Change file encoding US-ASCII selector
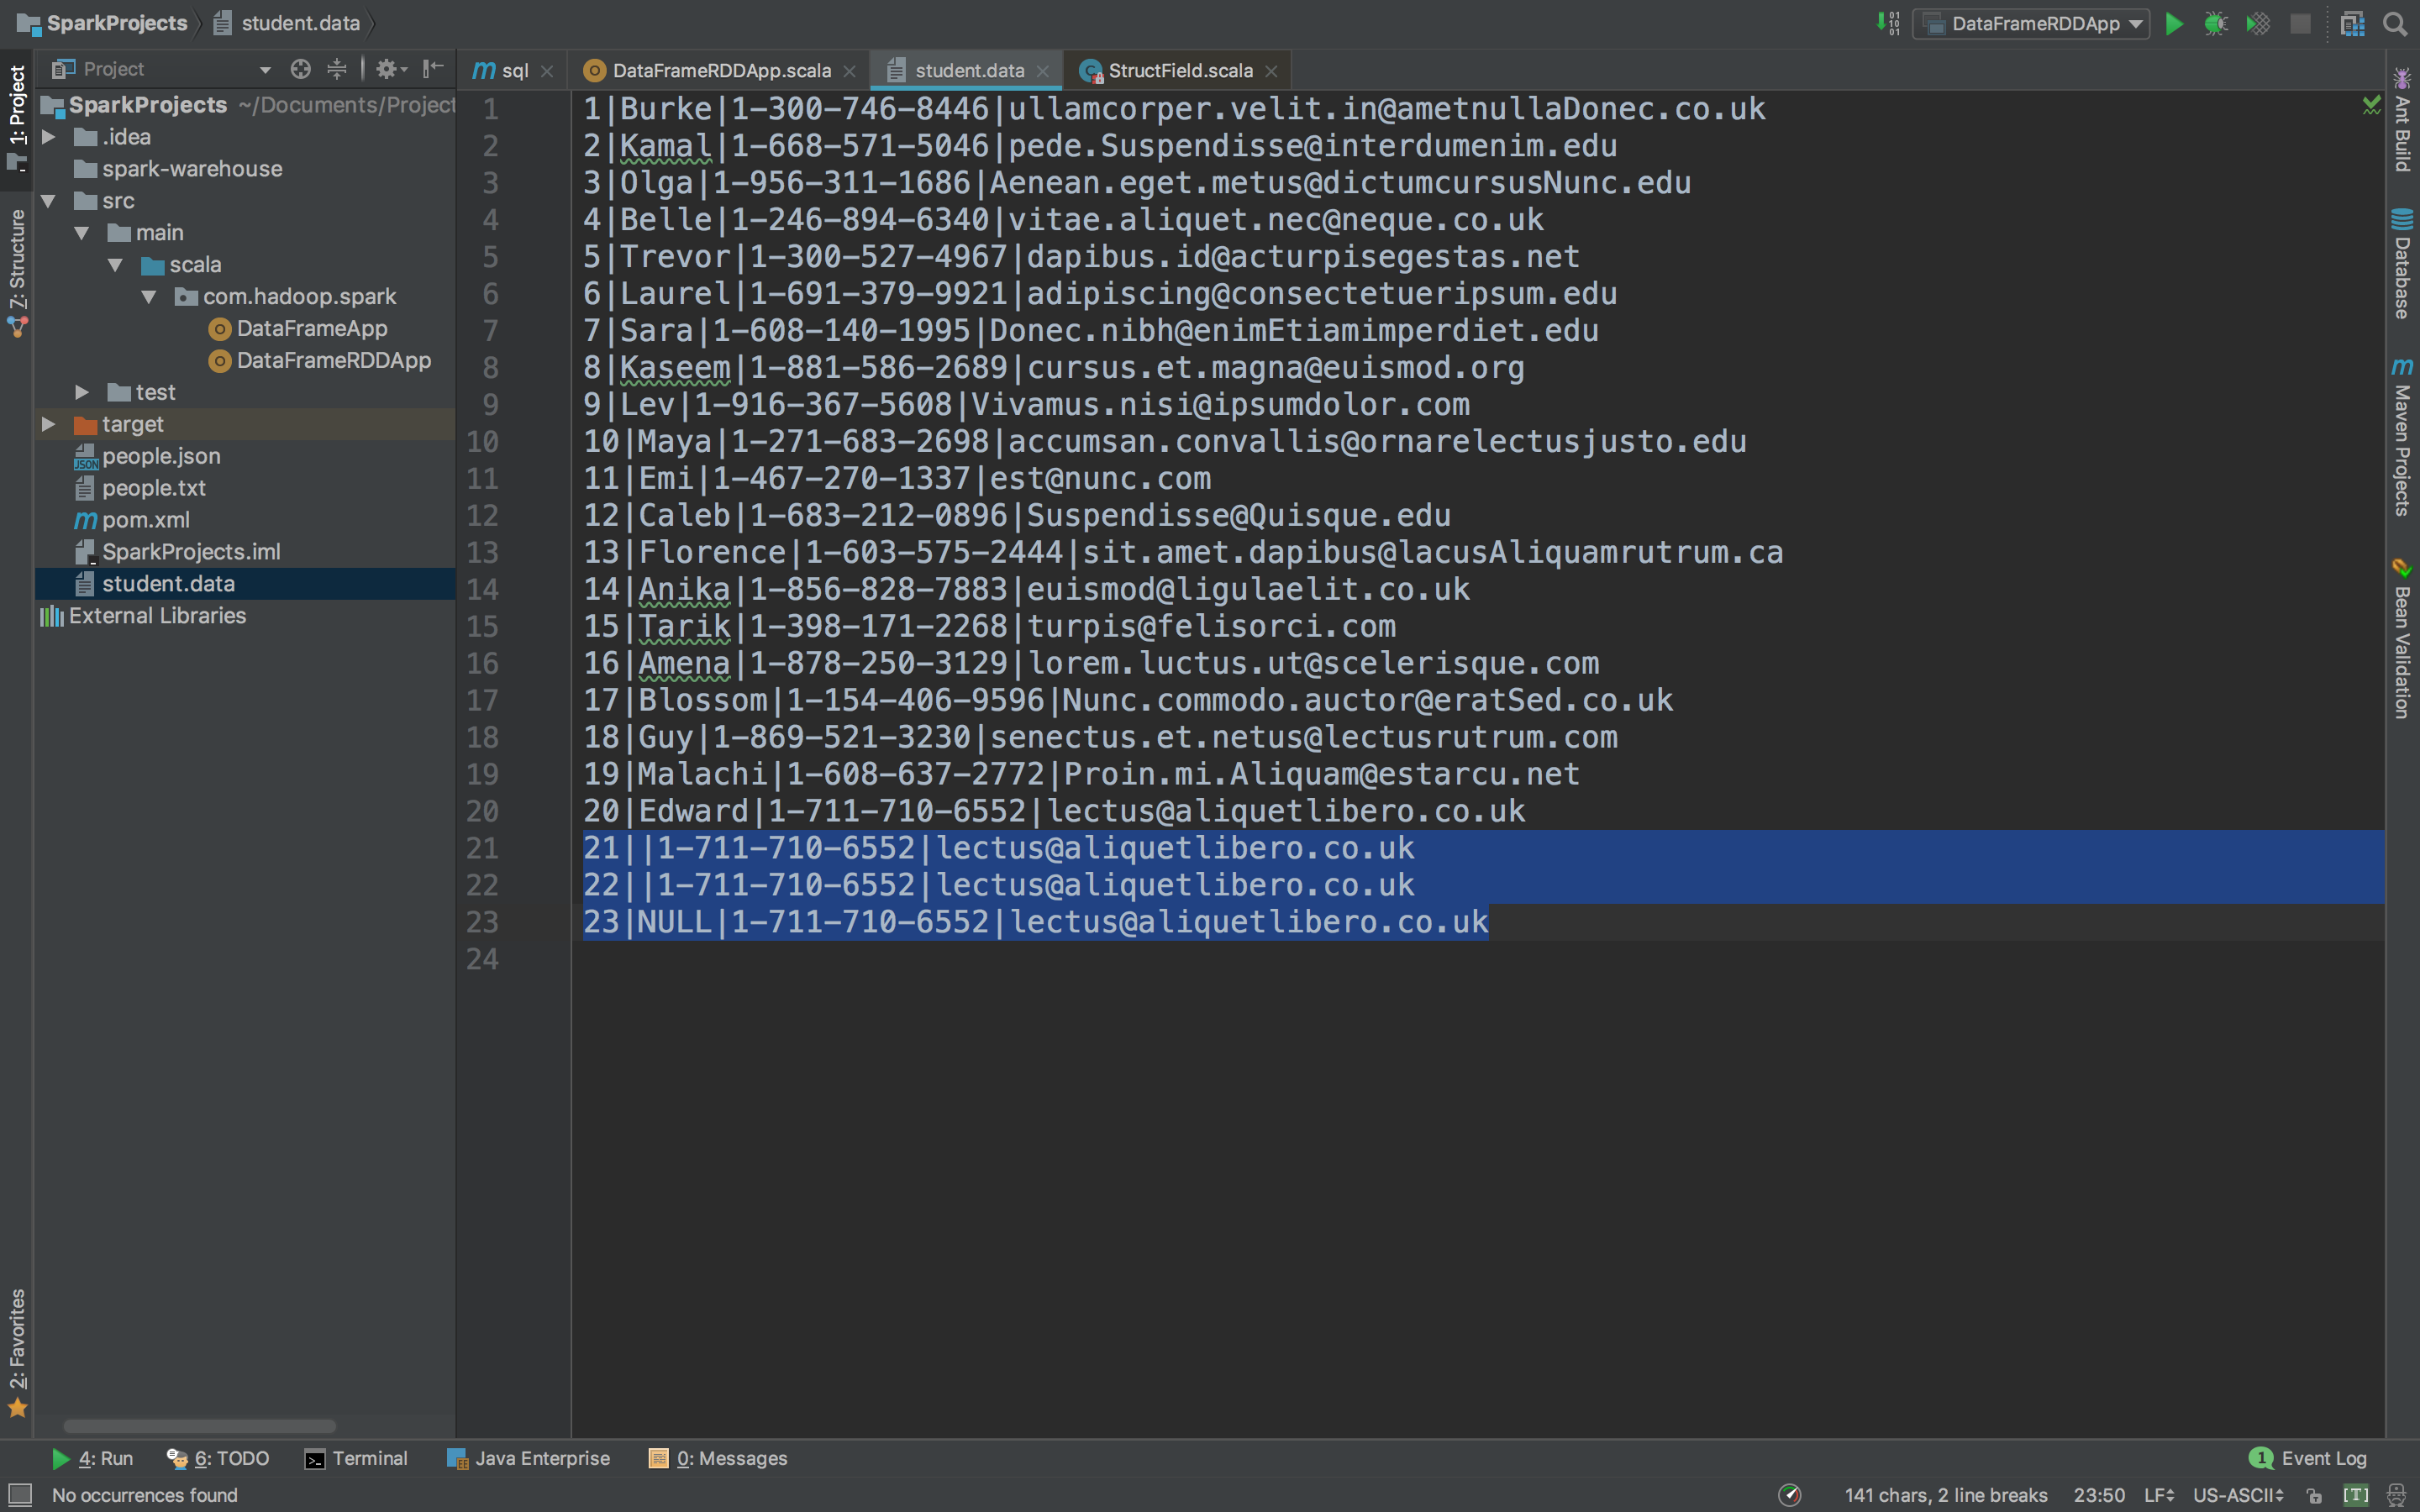 pos(2238,1495)
